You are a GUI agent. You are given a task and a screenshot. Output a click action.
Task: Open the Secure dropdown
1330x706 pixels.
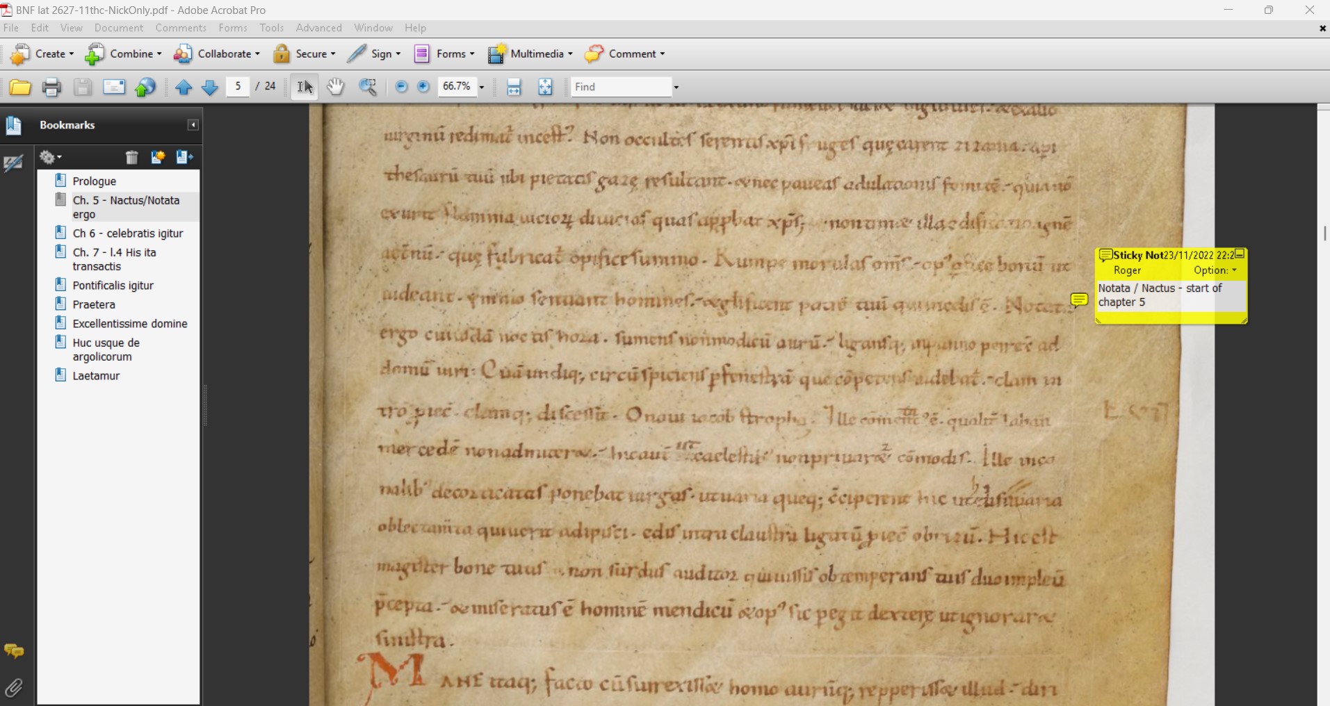304,54
